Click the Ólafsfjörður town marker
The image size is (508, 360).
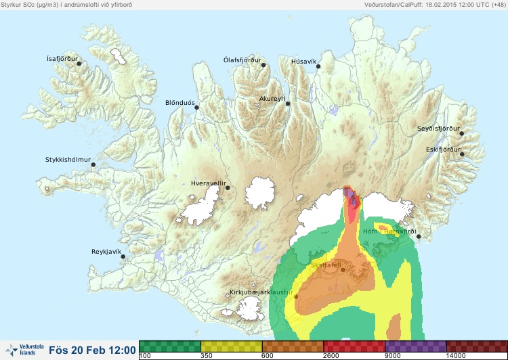263,65
